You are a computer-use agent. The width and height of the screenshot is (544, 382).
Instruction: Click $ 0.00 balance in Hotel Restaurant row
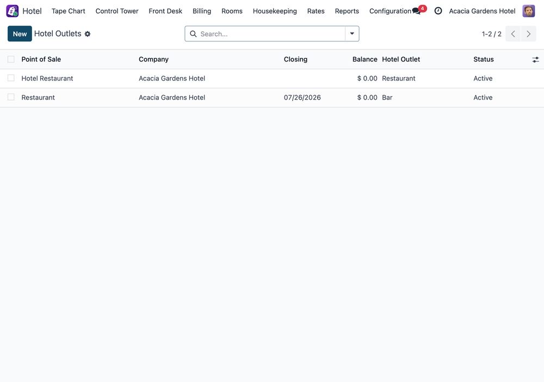[x=367, y=78]
